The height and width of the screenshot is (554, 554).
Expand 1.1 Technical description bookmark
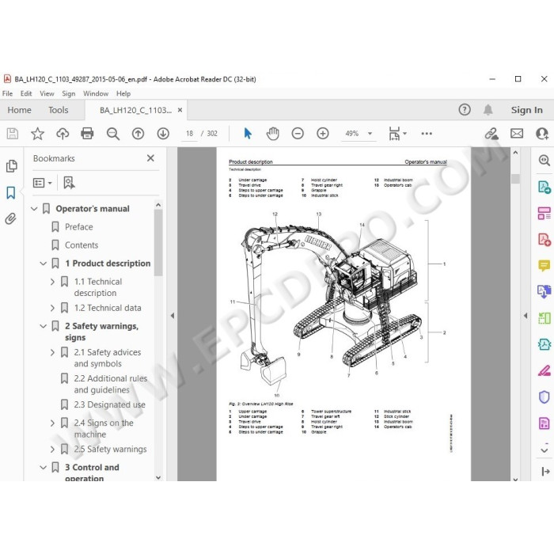point(53,282)
